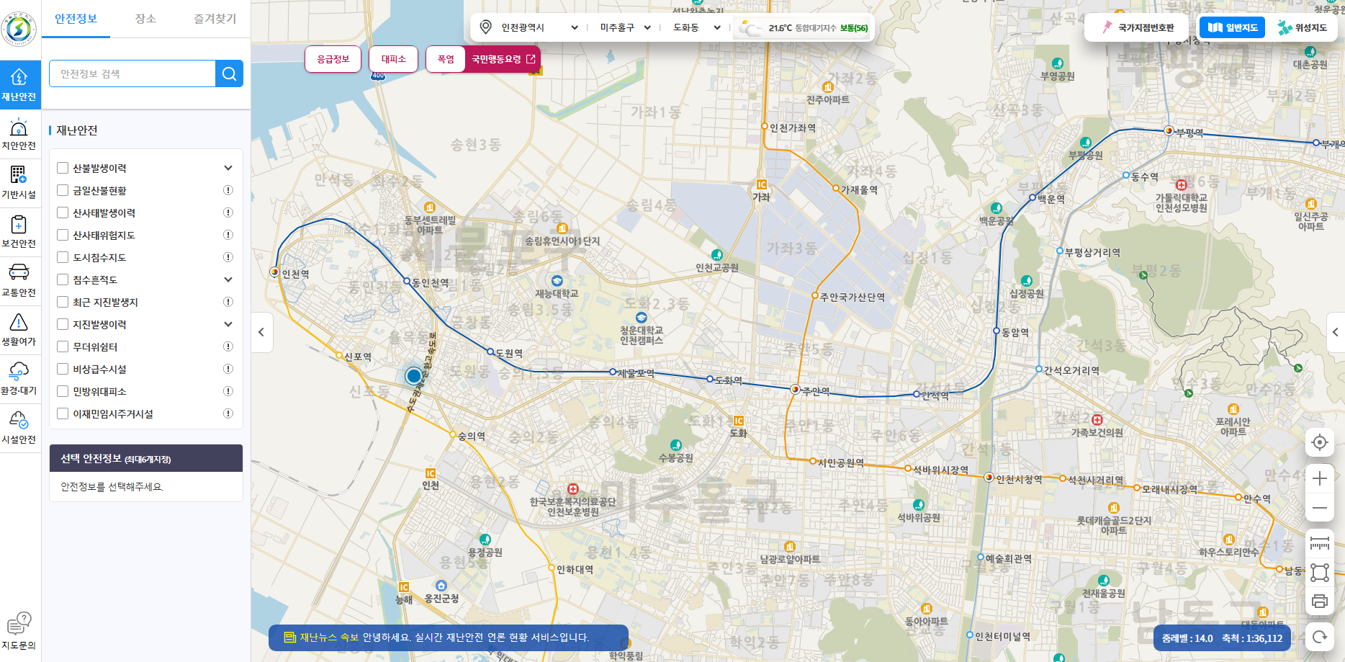Open the 국민행동요령 link

503,59
